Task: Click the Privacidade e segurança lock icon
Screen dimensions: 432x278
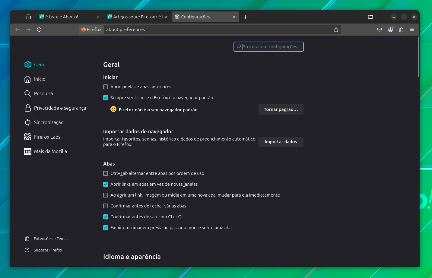Action: coord(27,108)
